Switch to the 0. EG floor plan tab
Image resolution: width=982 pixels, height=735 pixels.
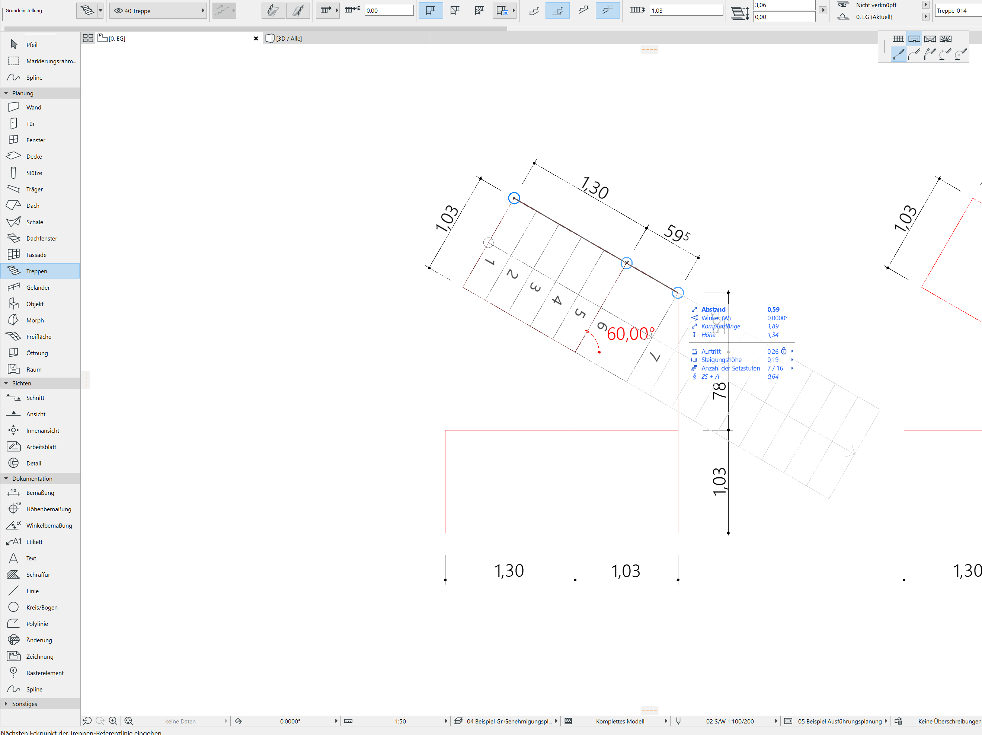[117, 39]
